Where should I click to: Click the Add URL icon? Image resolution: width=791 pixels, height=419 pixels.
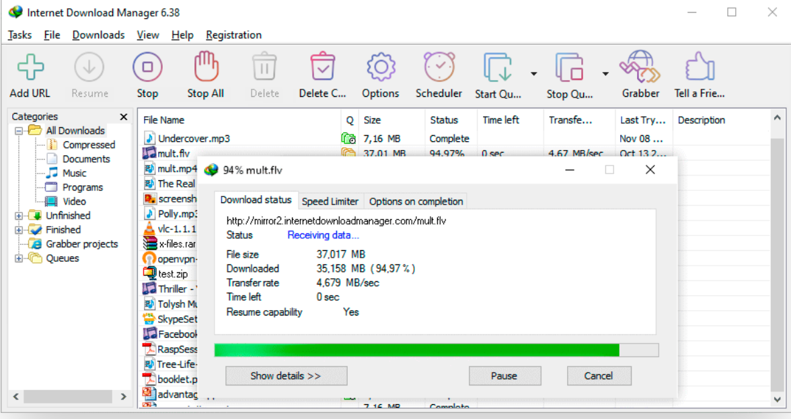tap(29, 67)
